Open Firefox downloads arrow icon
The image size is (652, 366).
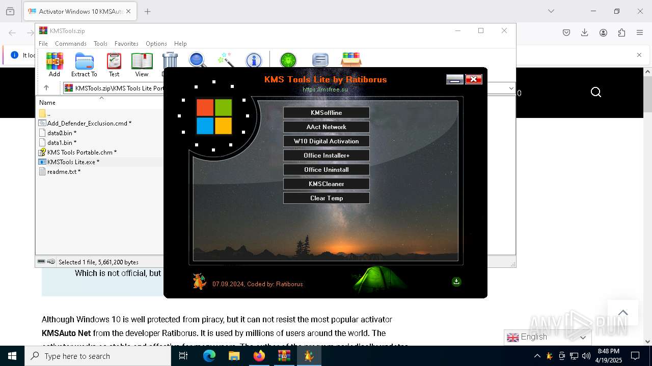click(585, 33)
